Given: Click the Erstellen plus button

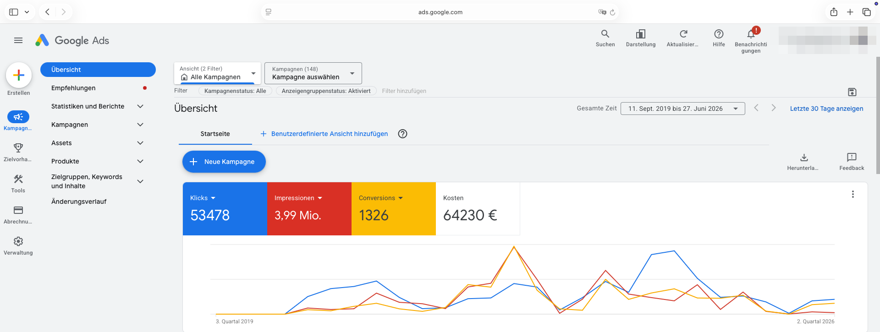Looking at the screenshot, I should click(x=19, y=75).
